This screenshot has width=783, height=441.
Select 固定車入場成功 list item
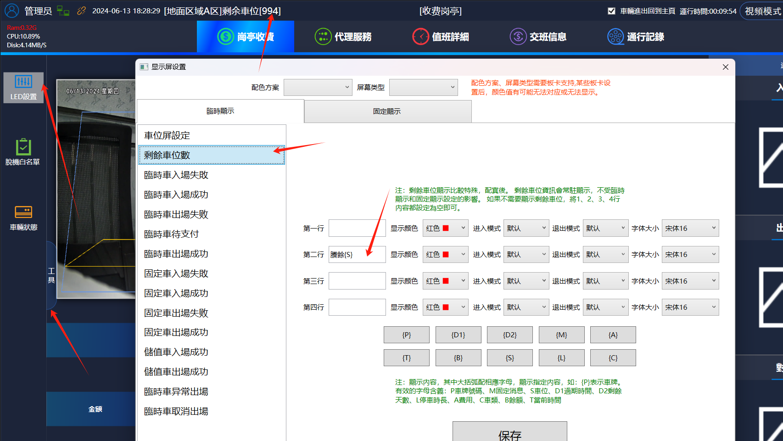point(212,293)
